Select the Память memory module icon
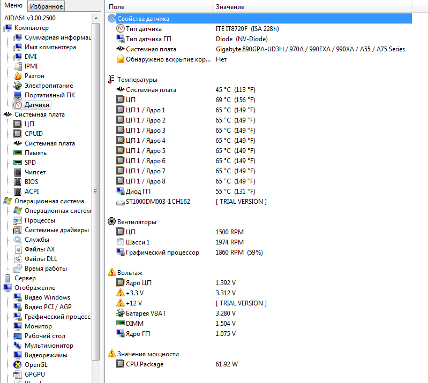Screen dimensions: 428x383 [x=17, y=153]
